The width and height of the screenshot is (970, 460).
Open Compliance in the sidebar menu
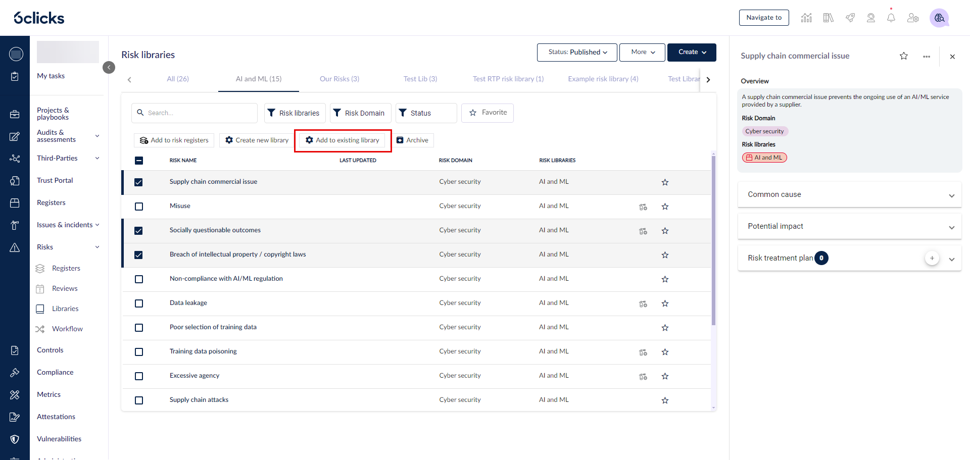tap(55, 372)
